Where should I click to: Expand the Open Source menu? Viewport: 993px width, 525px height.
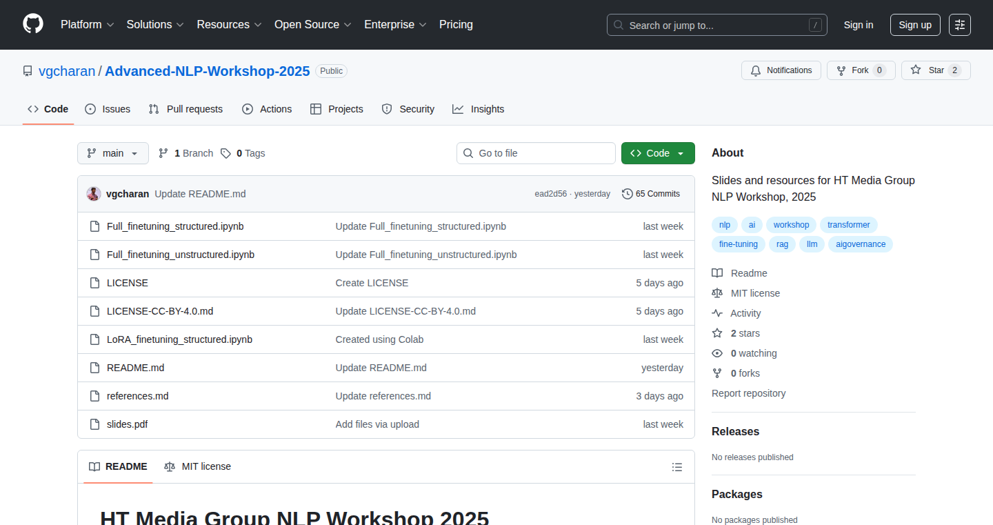[x=313, y=24]
